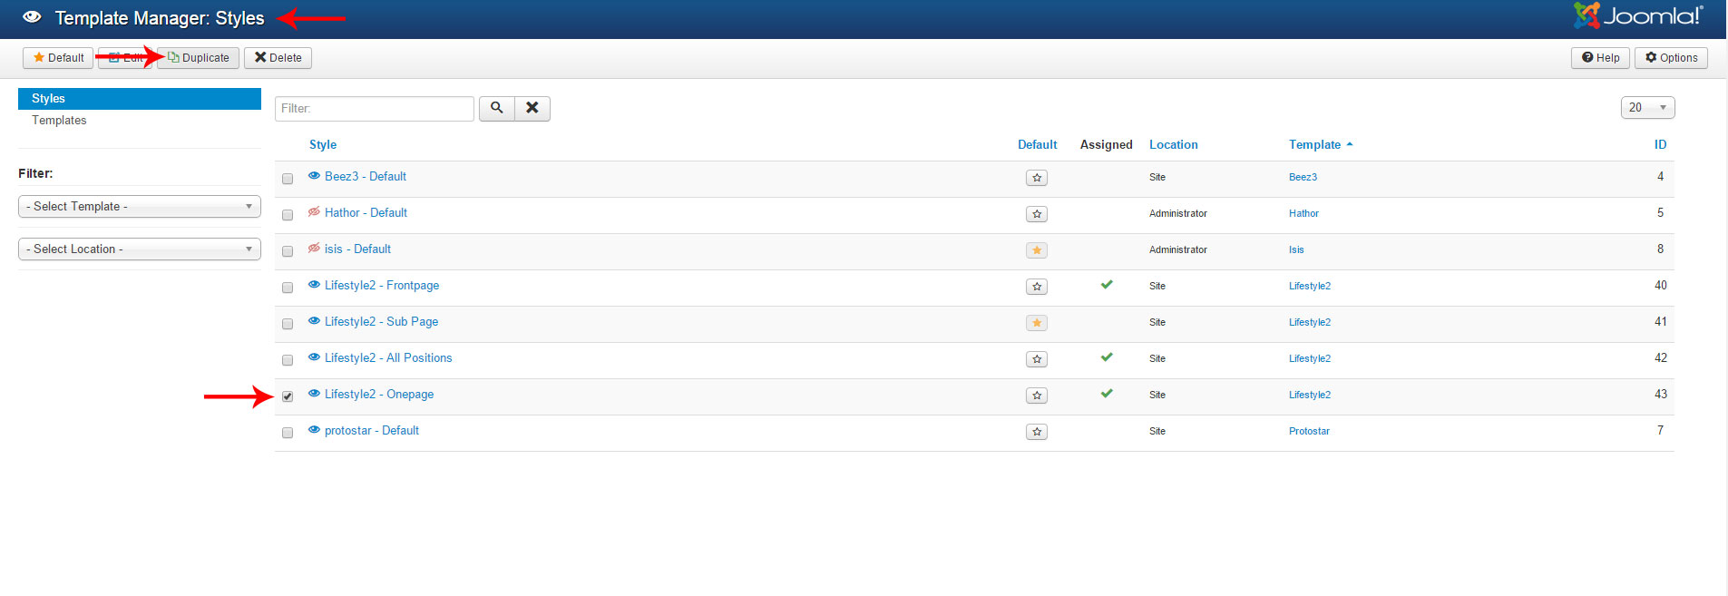
Task: Click the Duplicate toolbar button
Action: 199,58
